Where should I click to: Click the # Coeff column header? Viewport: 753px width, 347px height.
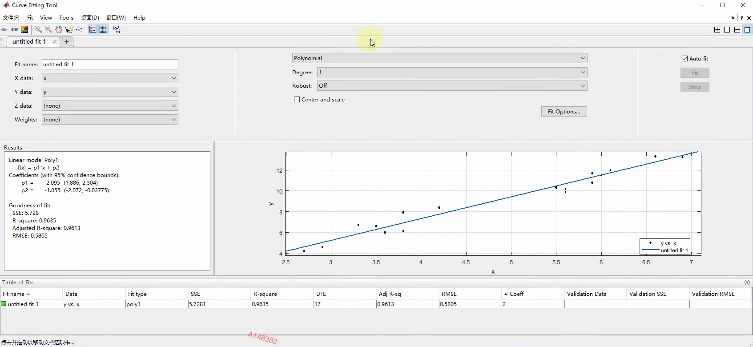coord(533,294)
